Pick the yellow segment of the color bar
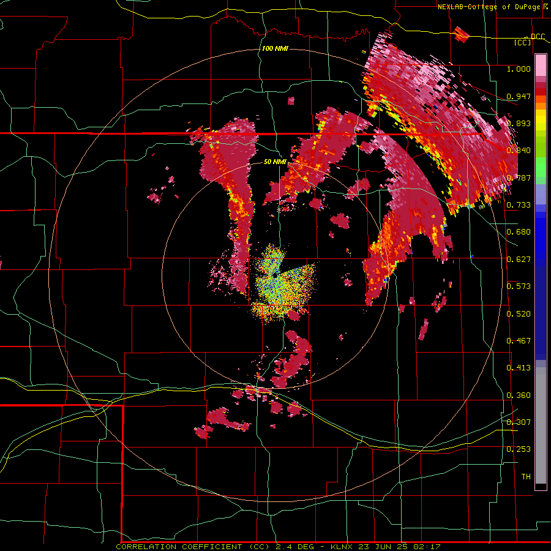This screenshot has width=551, height=551. [x=541, y=119]
